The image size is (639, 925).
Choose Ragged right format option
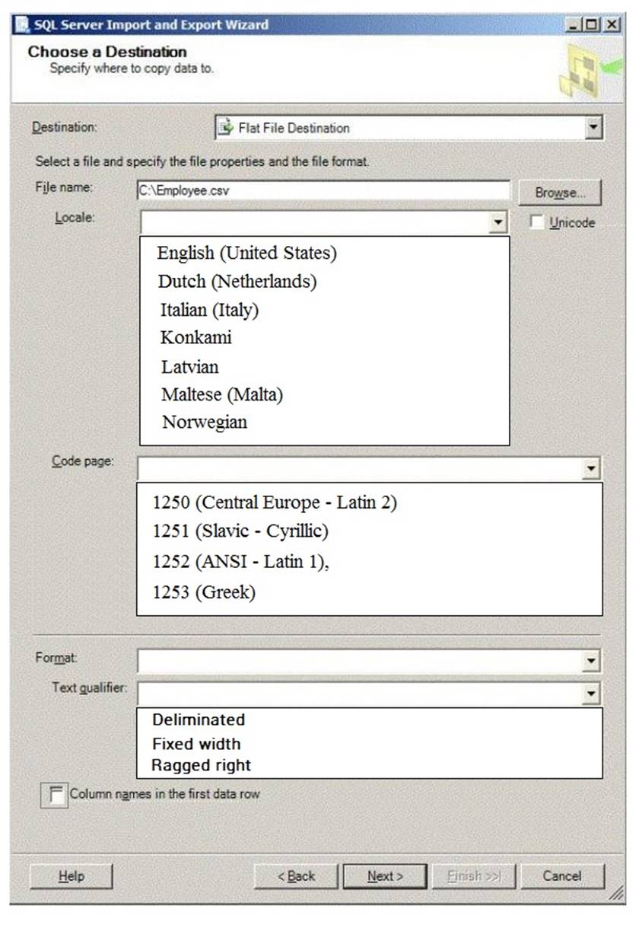pyautogui.click(x=201, y=765)
